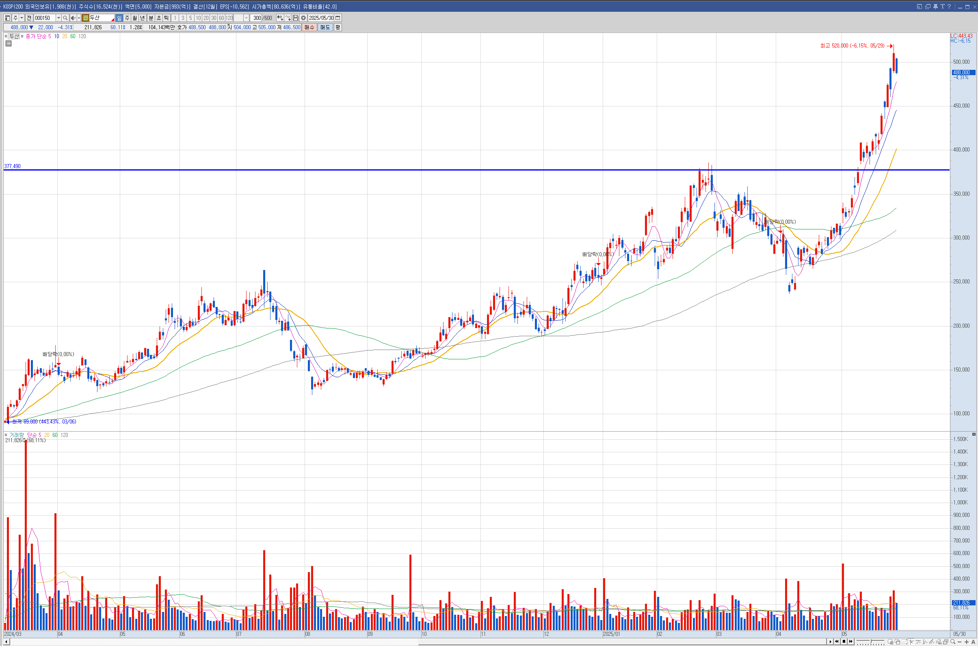Expand the stock code 000150 dropdown

click(58, 18)
